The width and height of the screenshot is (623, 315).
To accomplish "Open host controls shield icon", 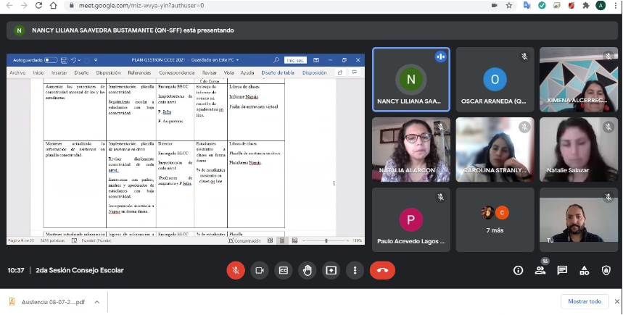I will pos(606,270).
